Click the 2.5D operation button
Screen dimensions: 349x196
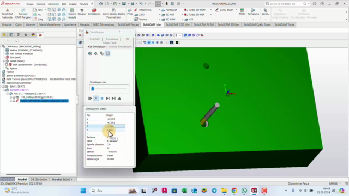pyautogui.click(x=140, y=15)
